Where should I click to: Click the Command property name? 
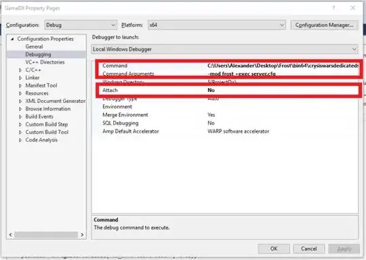(x=115, y=66)
